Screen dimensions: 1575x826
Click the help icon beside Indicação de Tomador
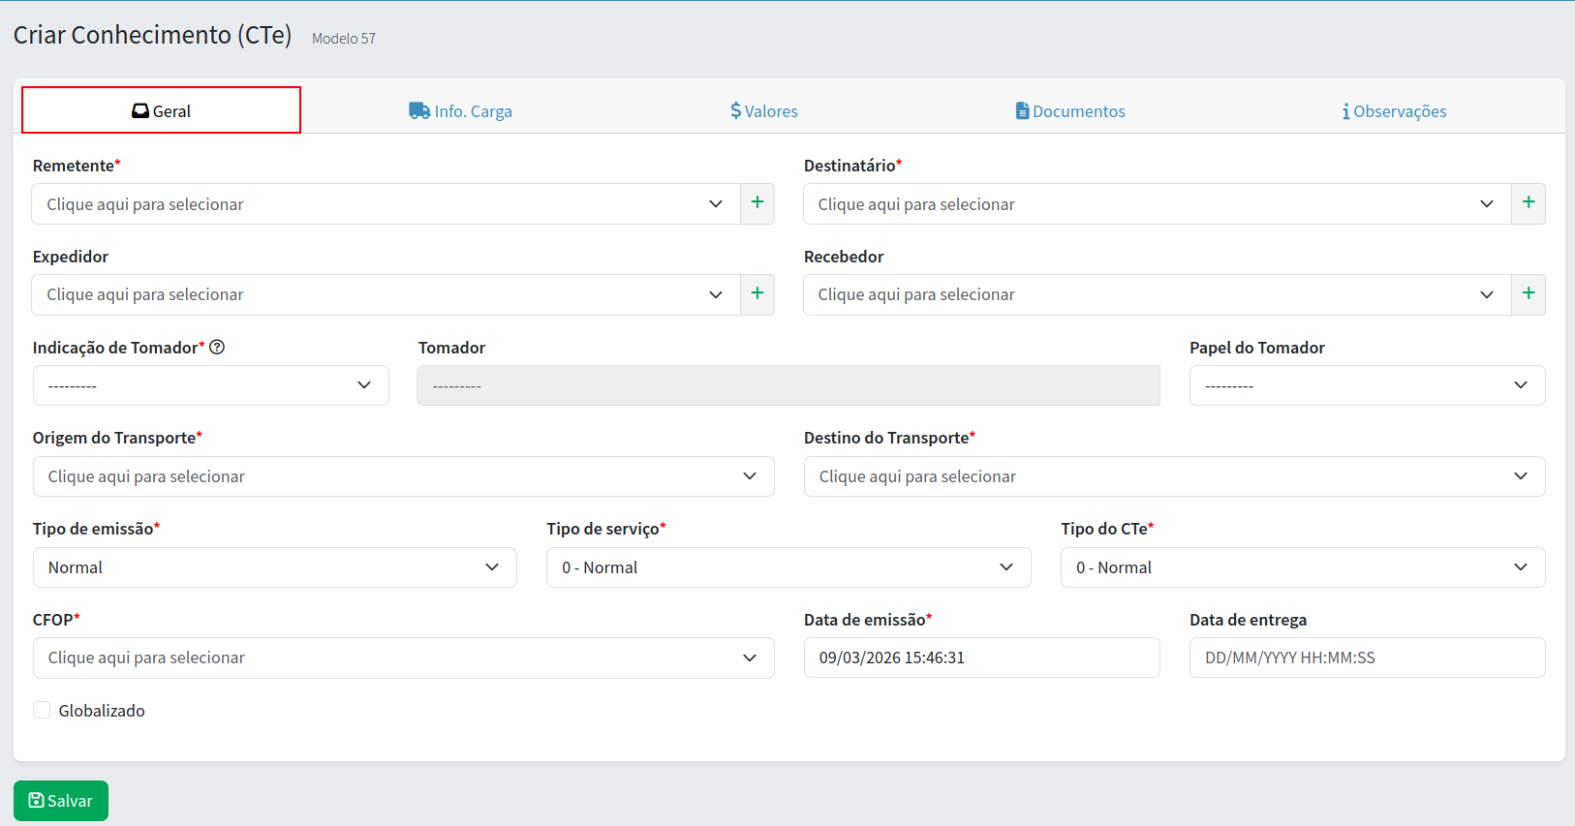(217, 348)
